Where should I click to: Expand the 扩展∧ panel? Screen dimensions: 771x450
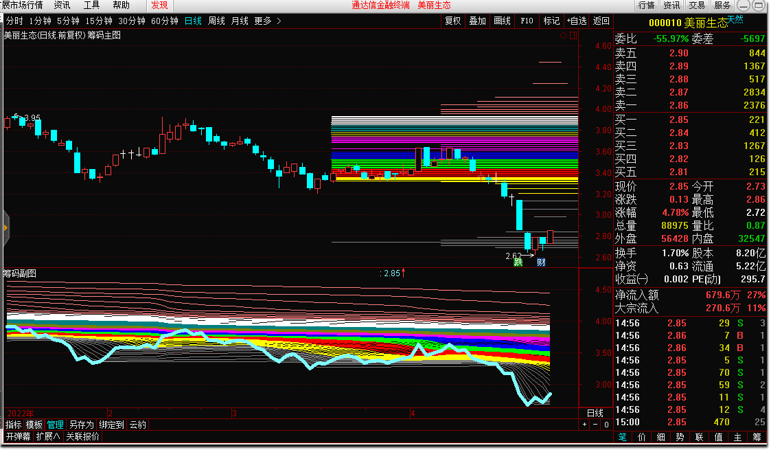coord(48,436)
